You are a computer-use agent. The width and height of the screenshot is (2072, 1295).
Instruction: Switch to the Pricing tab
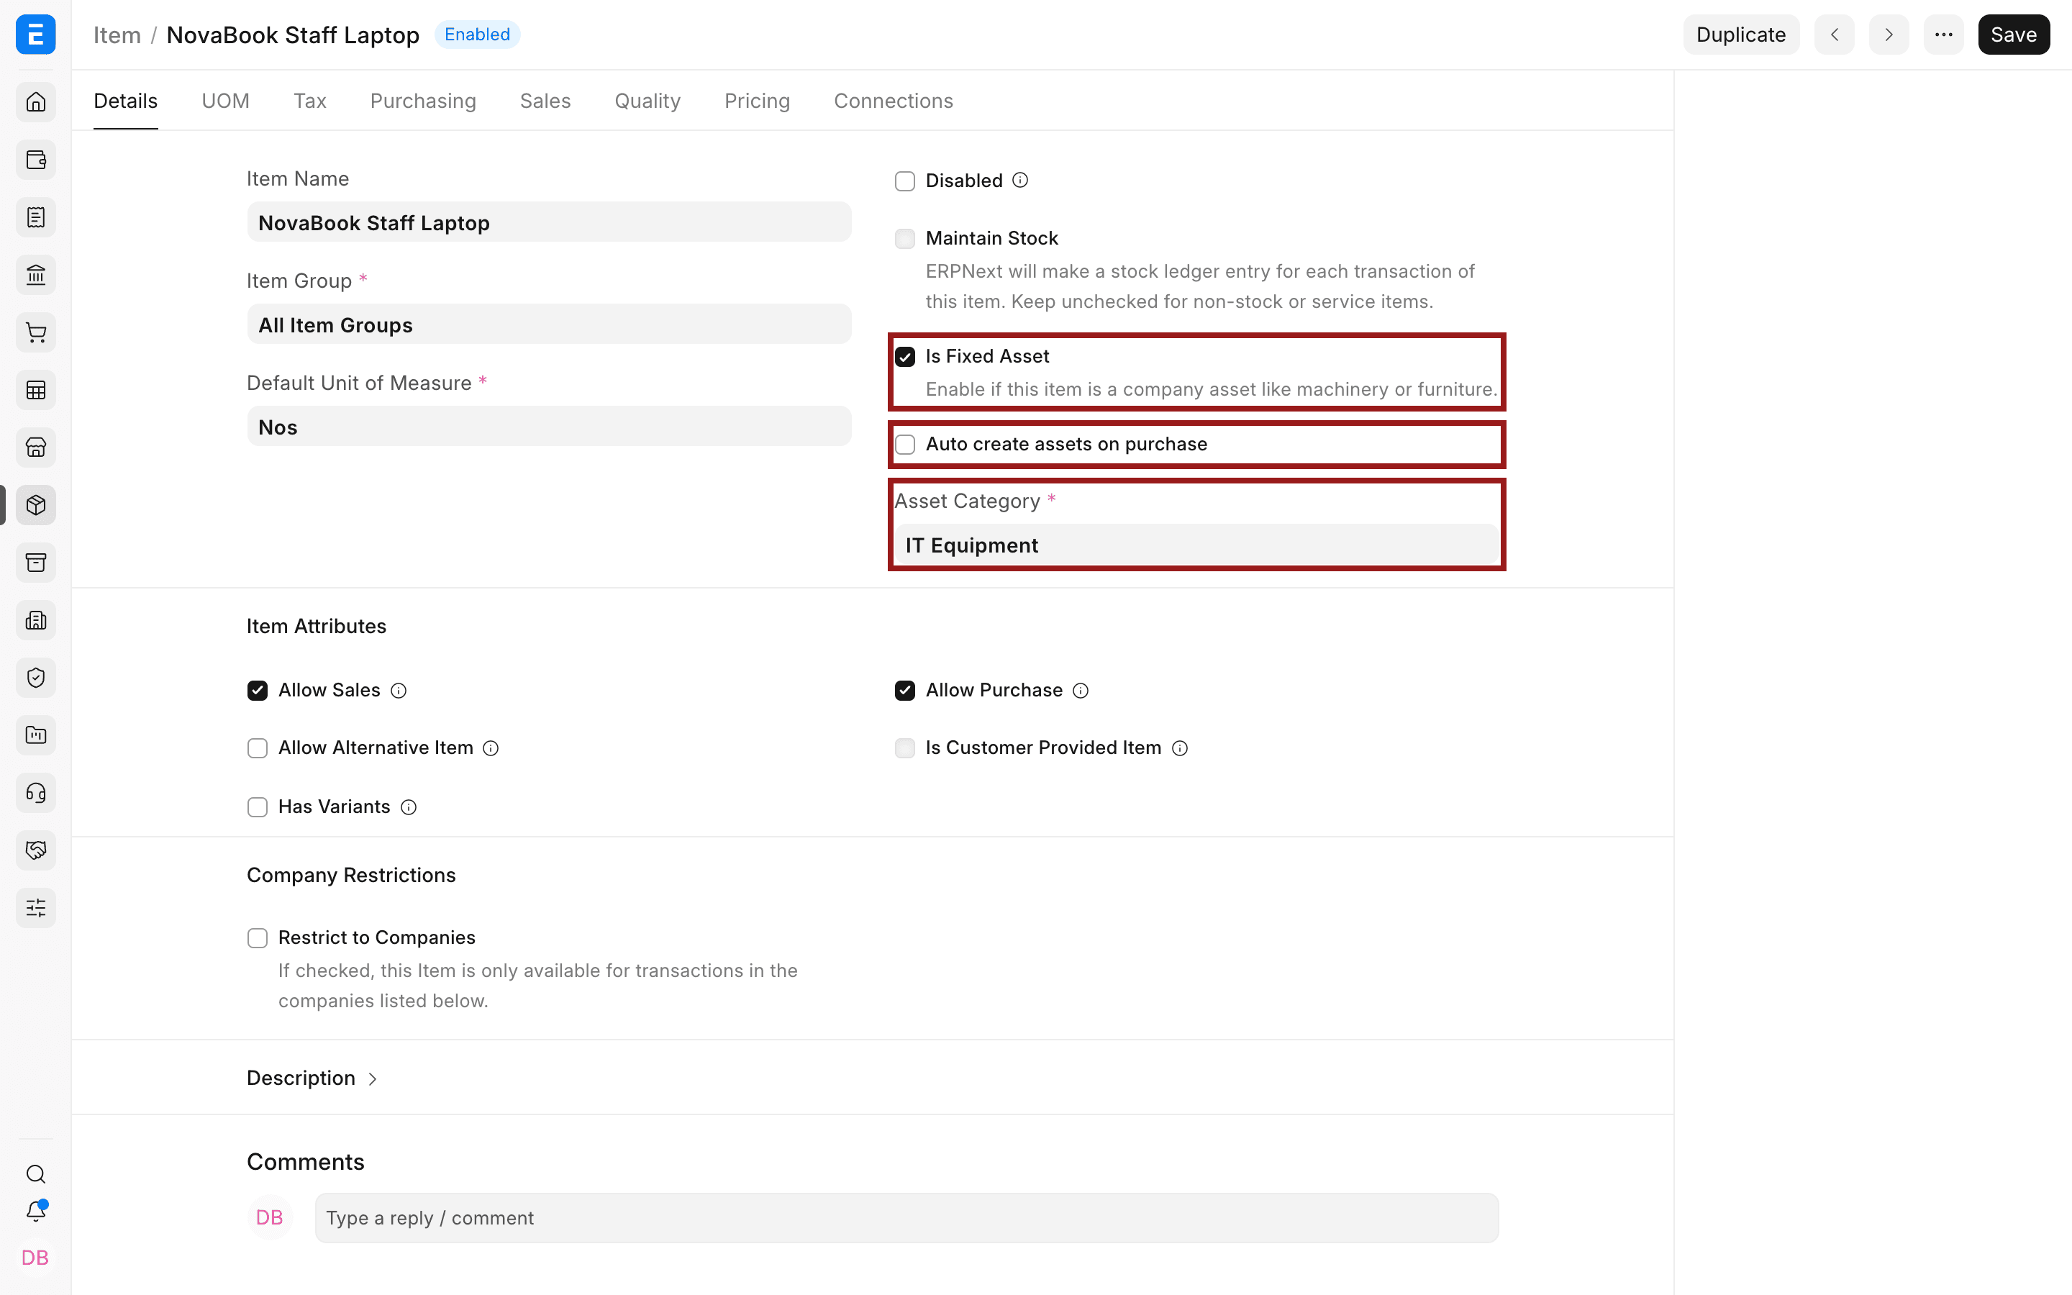tap(757, 101)
